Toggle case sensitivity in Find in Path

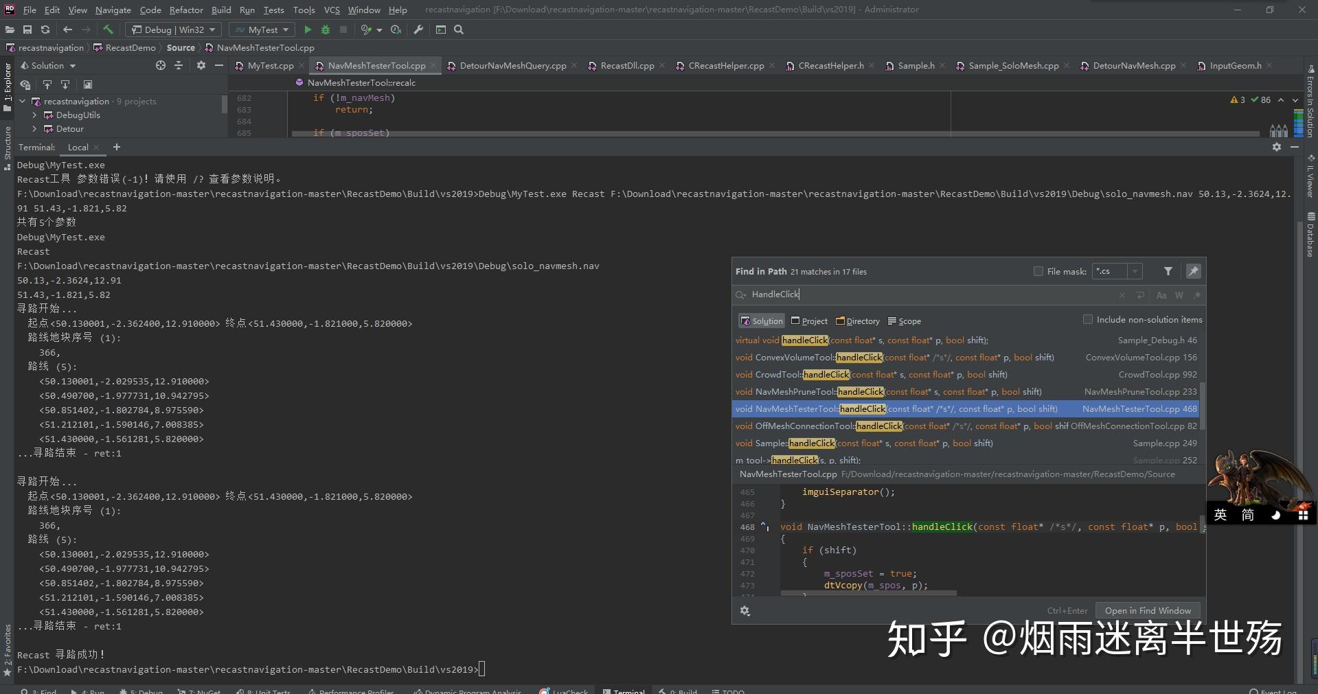(1161, 295)
